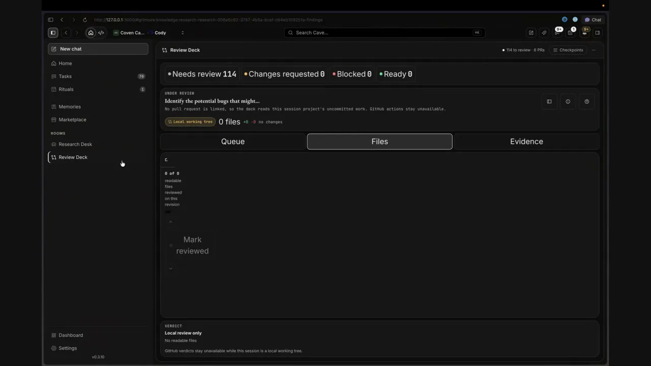The width and height of the screenshot is (651, 366).
Task: Go to previous file with the up chevron
Action: (x=170, y=222)
